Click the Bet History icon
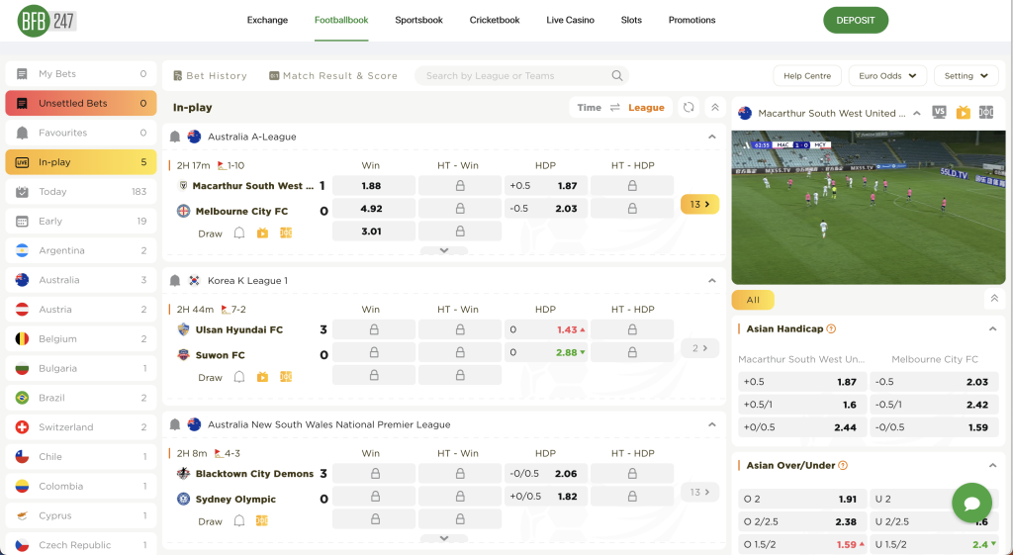Screen dimensions: 1013x555 [178, 75]
